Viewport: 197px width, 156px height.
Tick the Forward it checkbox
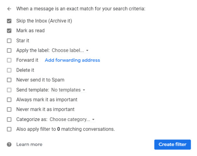pos(9,60)
